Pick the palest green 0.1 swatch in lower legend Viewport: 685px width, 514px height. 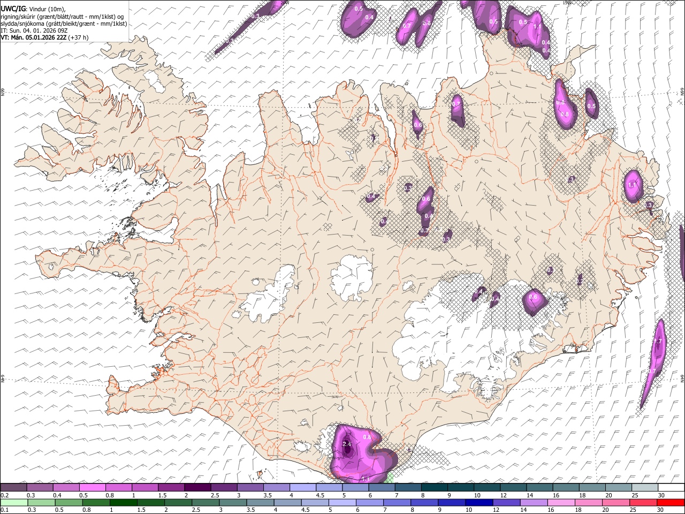point(14,502)
